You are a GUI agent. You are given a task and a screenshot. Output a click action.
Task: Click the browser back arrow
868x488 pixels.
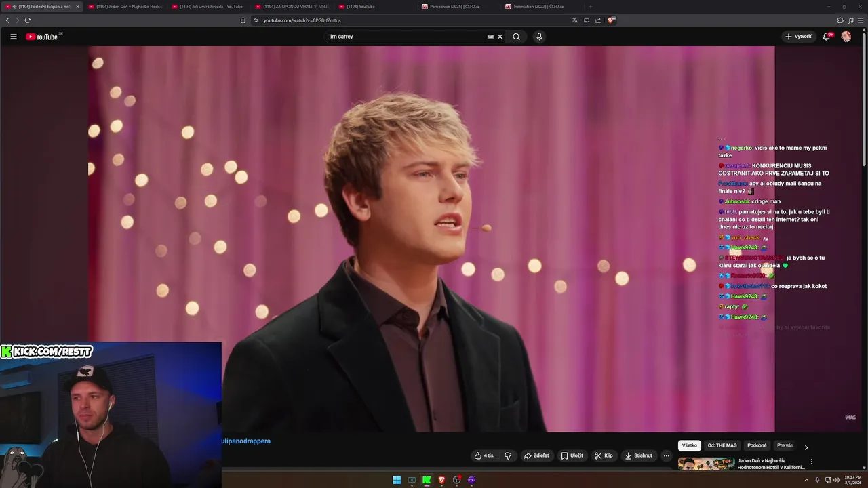7,20
